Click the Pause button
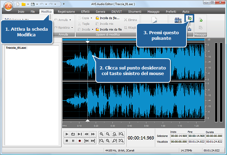 tap(73, 141)
